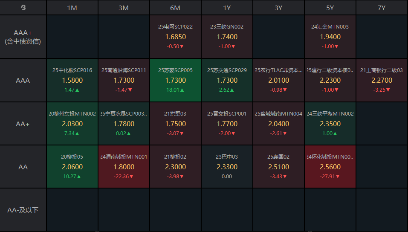Click the bright green 25苏豪SCP005 cell
This screenshot has height=232, width=408.
click(x=175, y=80)
